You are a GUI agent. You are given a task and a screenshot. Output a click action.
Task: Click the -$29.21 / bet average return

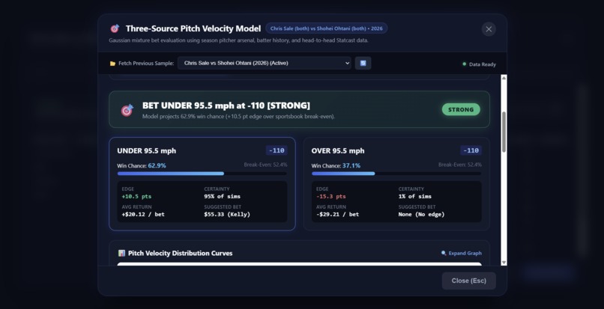(x=337, y=214)
